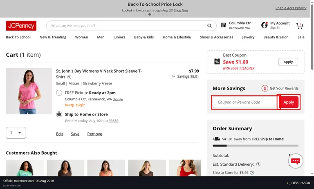Viewport: 314px width, 189px height.
Task: Apply the Best Coupon offer
Action: 288,62
